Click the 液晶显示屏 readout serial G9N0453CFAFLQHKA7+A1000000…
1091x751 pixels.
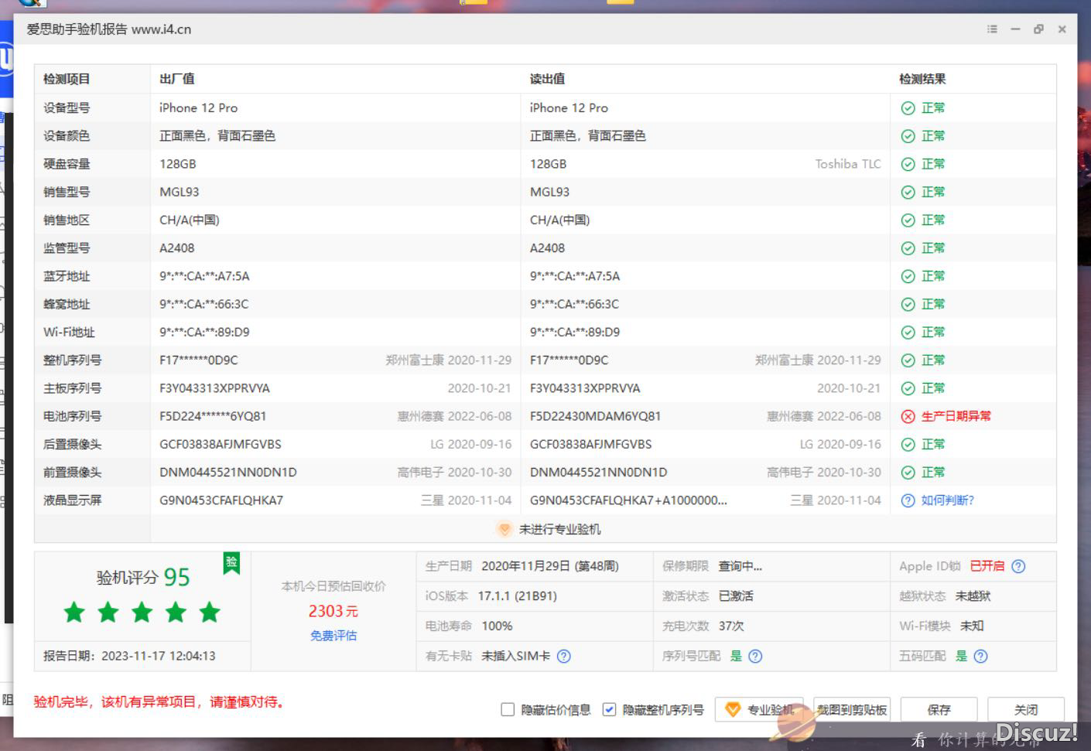tap(628, 500)
